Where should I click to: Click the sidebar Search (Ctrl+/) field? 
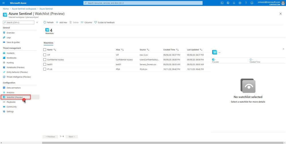(19, 22)
